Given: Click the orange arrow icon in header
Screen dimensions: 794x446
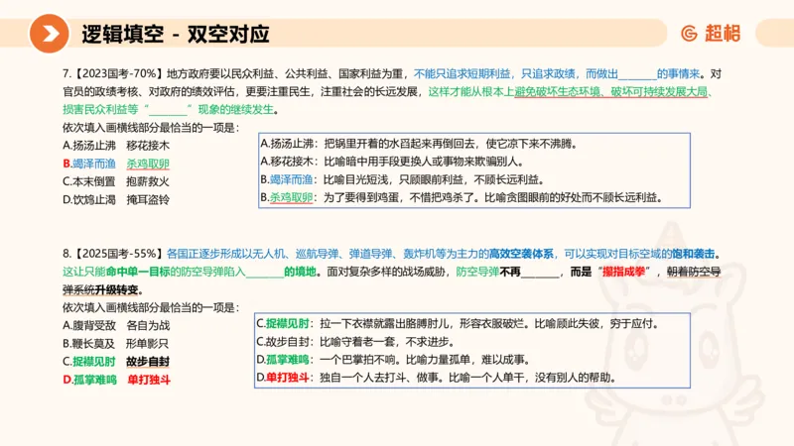Looking at the screenshot, I should click(x=49, y=34).
